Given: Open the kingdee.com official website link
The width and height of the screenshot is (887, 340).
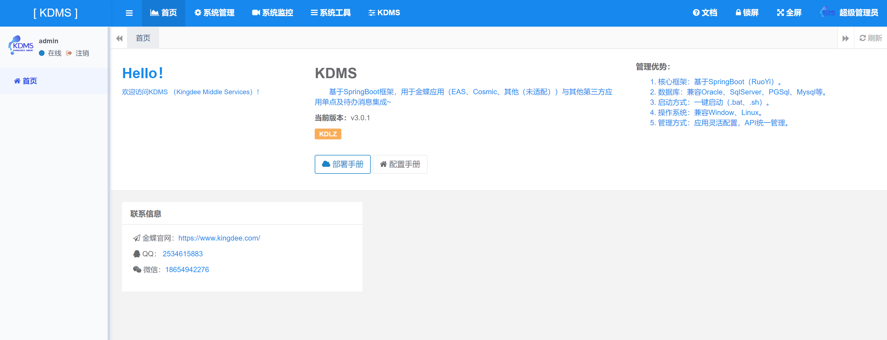Looking at the screenshot, I should [x=219, y=238].
